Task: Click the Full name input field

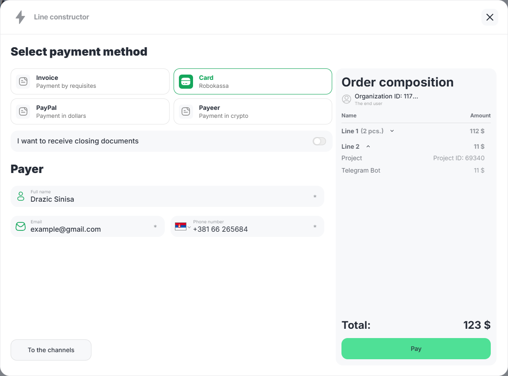Action: [168, 199]
